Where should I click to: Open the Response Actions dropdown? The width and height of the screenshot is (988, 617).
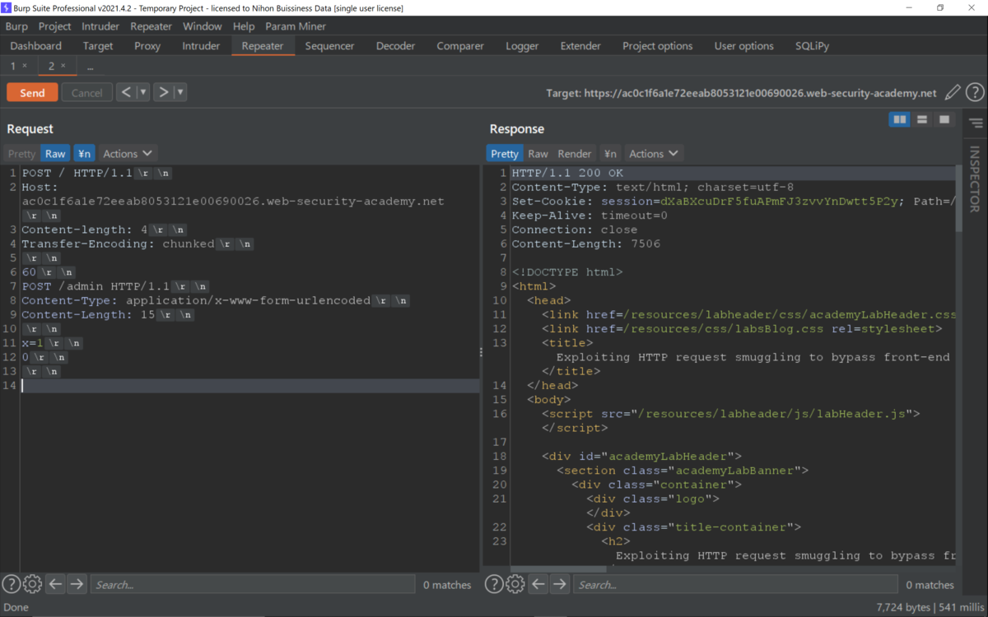coord(654,154)
